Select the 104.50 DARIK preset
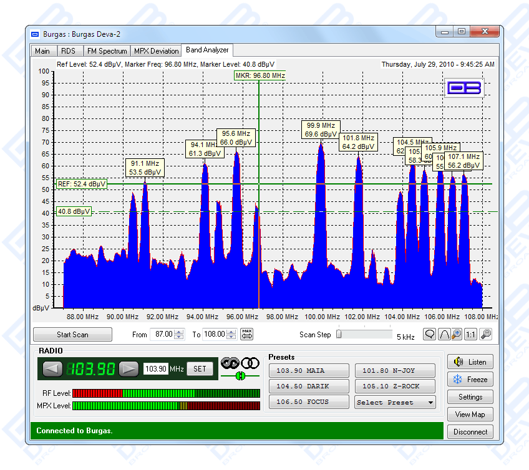The image size is (529, 470). (309, 386)
